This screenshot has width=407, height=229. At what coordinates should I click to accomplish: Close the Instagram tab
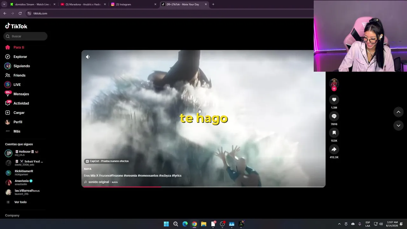(x=155, y=4)
